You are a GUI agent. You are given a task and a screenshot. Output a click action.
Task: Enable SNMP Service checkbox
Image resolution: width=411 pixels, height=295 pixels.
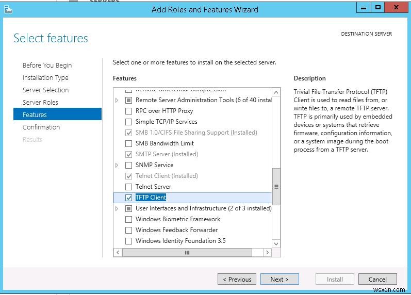tap(128, 165)
